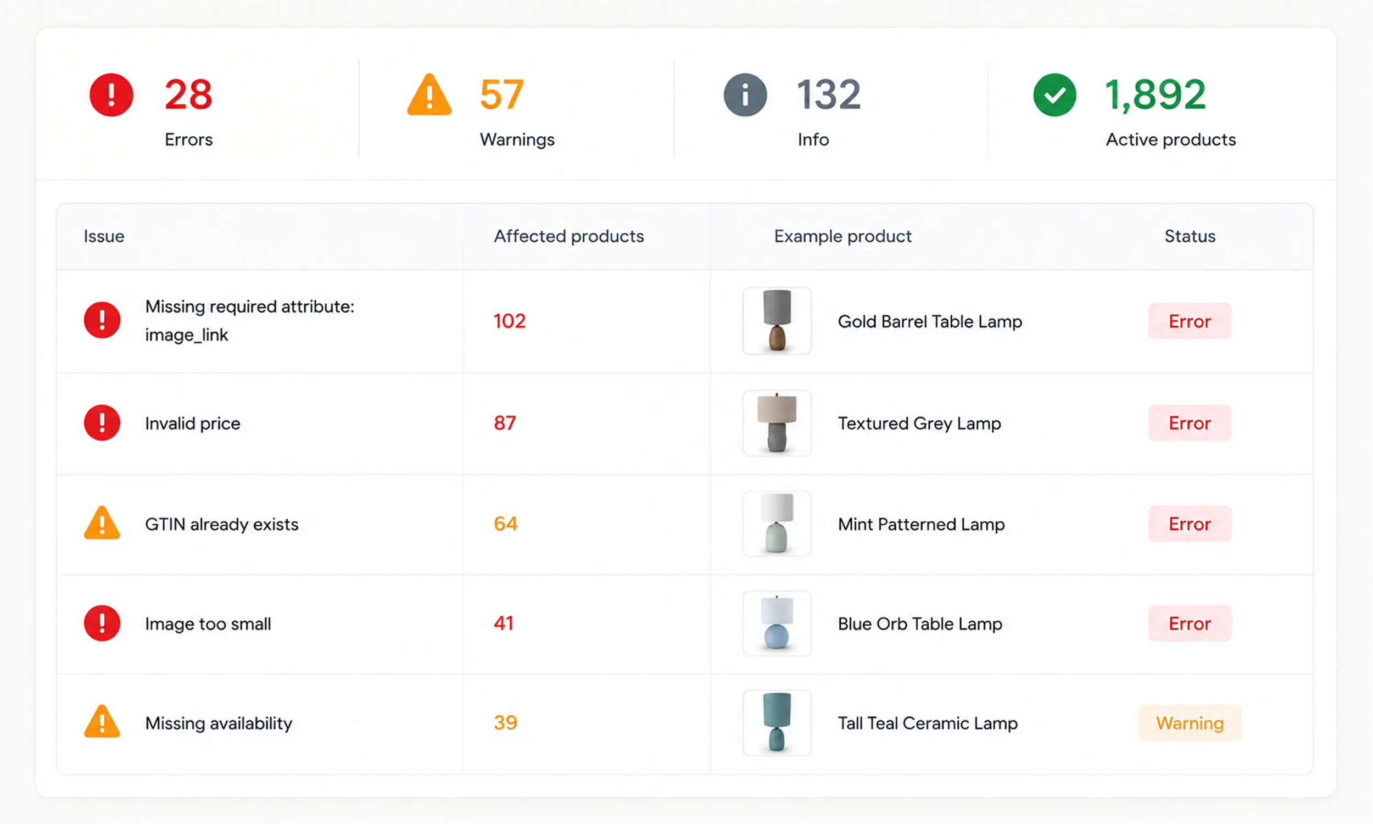Open the Tall Teal Ceramic Lamp thumbnail
1373x824 pixels.
click(777, 723)
